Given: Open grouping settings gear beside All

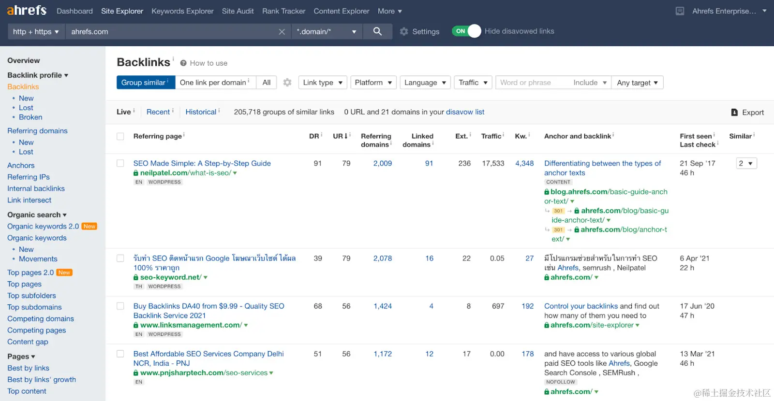Looking at the screenshot, I should [x=287, y=83].
